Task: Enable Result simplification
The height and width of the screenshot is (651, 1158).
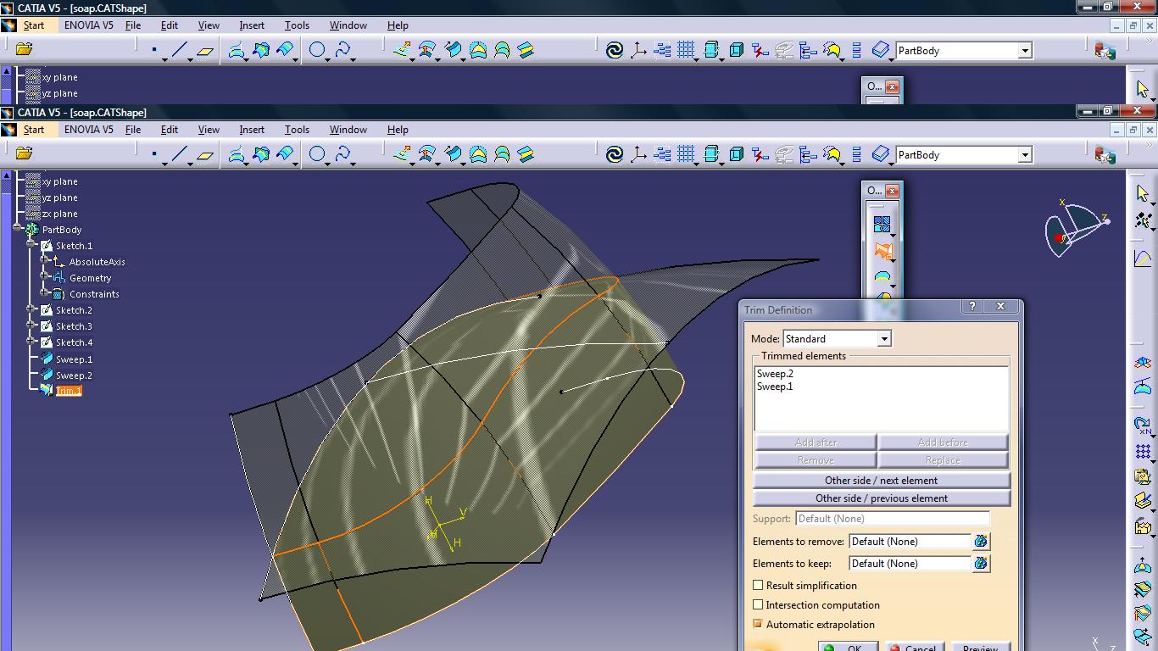Action: click(x=758, y=586)
